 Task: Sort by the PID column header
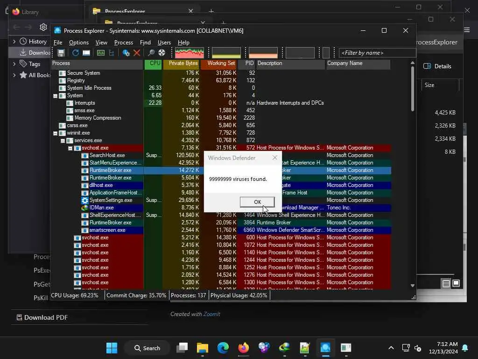click(x=247, y=64)
